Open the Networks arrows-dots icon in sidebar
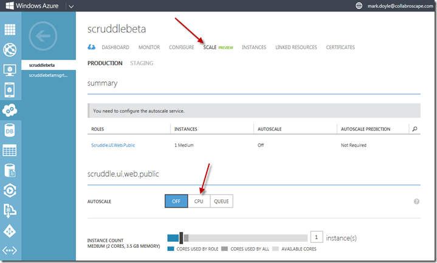This screenshot has height=263, width=437. (x=10, y=250)
